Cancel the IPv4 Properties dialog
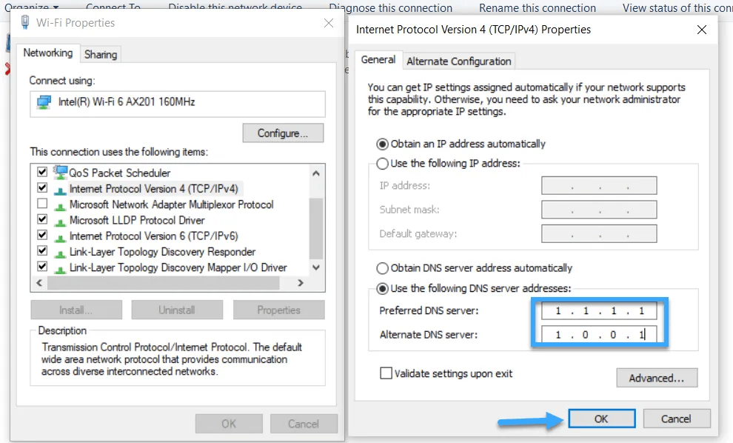733x443 pixels. pyautogui.click(x=677, y=419)
